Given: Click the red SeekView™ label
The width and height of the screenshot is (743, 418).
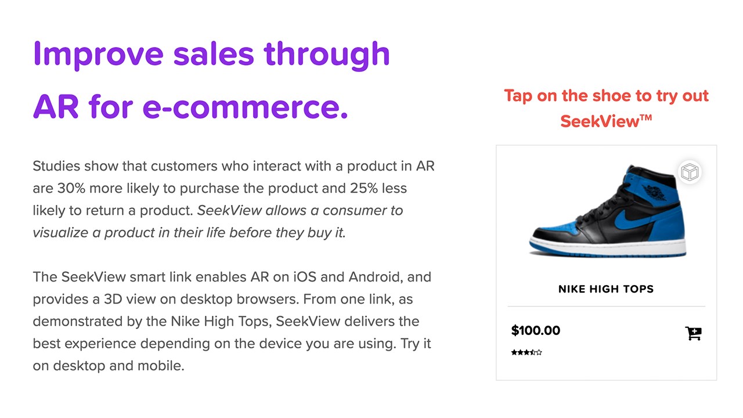Looking at the screenshot, I should point(606,121).
